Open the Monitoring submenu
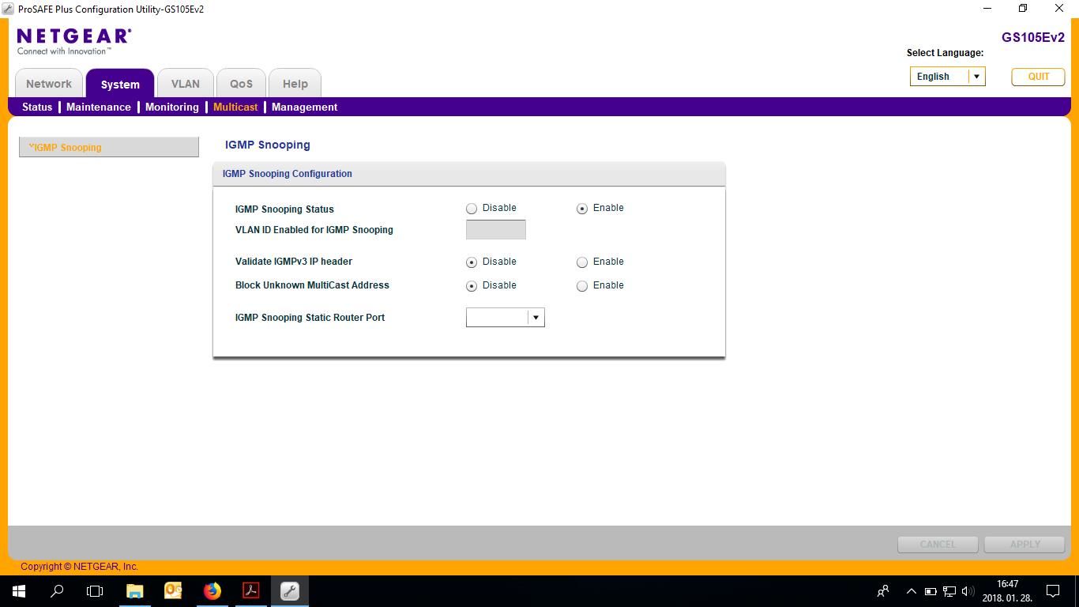This screenshot has width=1079, height=607. (x=172, y=107)
